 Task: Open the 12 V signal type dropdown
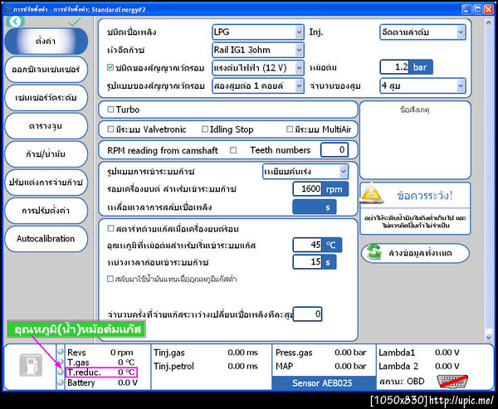click(258, 68)
